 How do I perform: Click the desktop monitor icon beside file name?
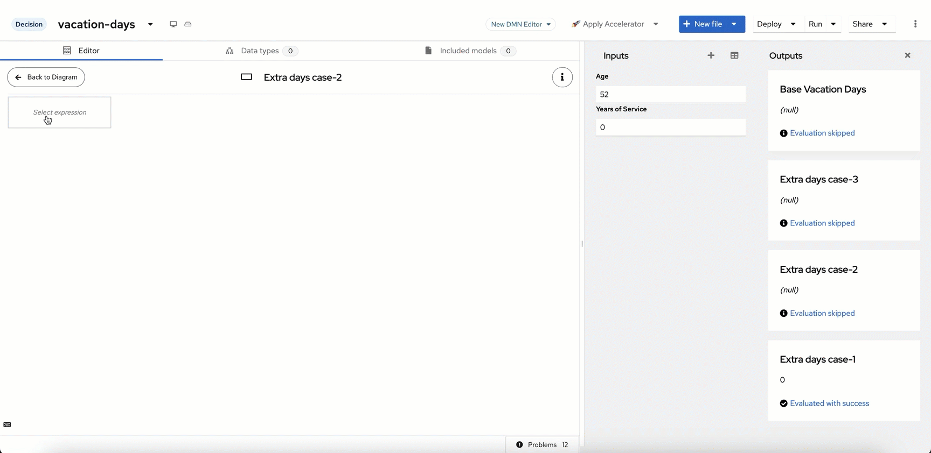[x=173, y=24]
